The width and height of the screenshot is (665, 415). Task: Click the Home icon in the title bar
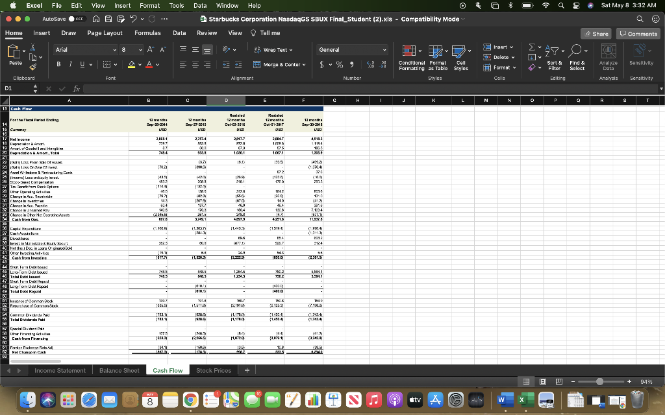click(96, 19)
